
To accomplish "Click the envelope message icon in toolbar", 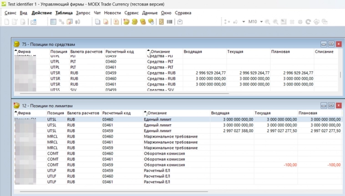I will (180, 22).
